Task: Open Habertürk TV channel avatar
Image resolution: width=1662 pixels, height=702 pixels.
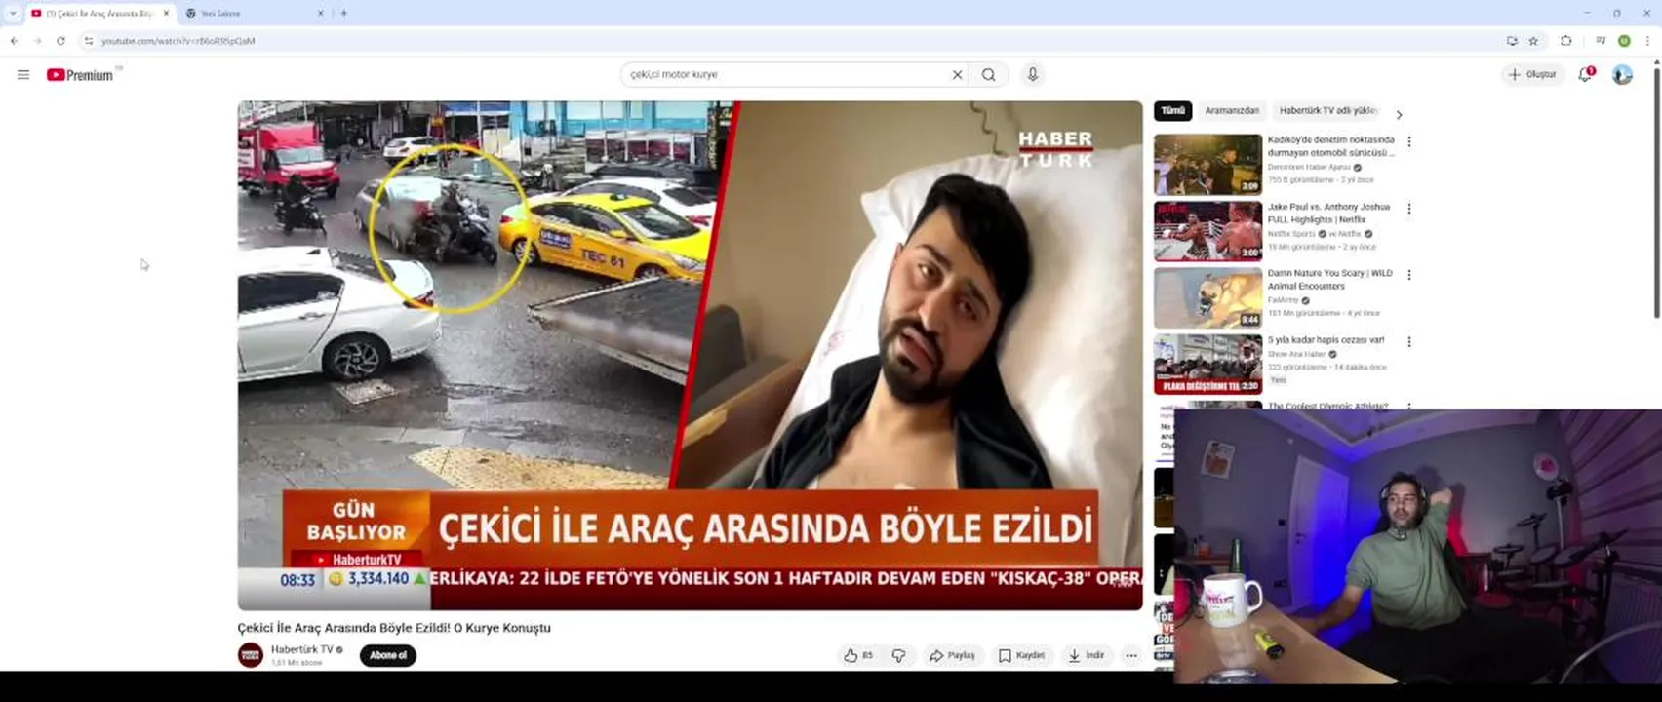Action: tap(251, 655)
